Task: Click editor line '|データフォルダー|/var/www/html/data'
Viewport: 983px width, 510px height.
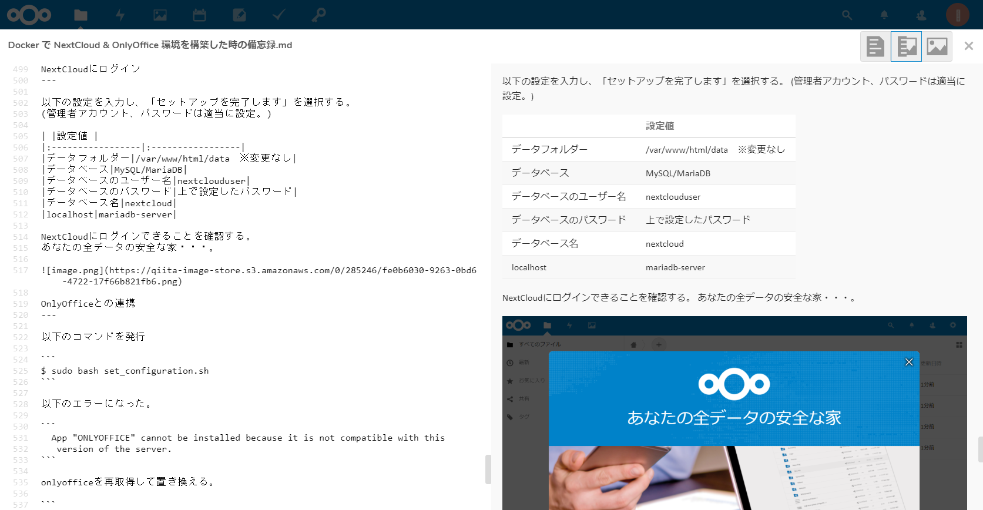Action: click(x=169, y=159)
